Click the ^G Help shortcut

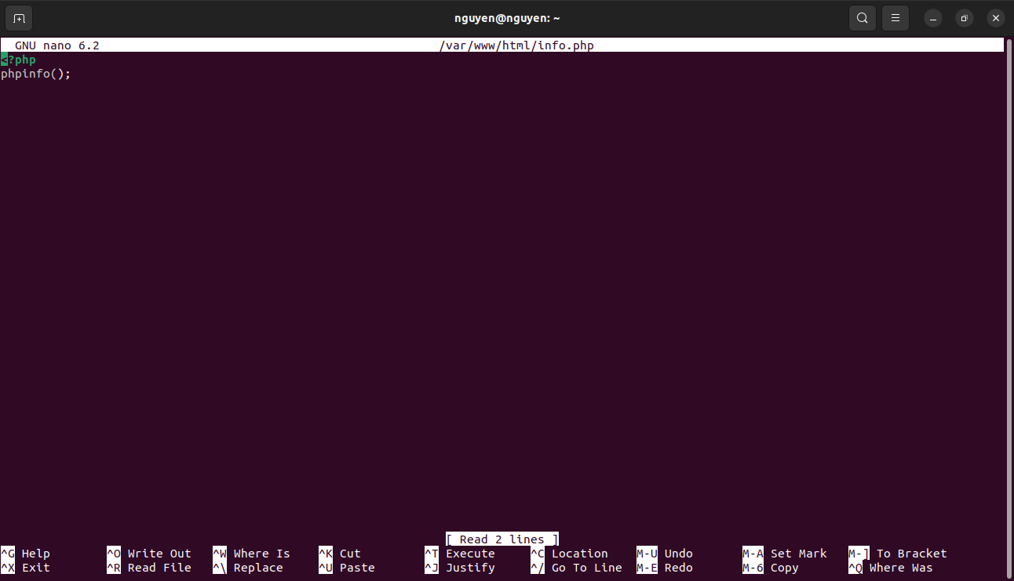click(x=26, y=554)
